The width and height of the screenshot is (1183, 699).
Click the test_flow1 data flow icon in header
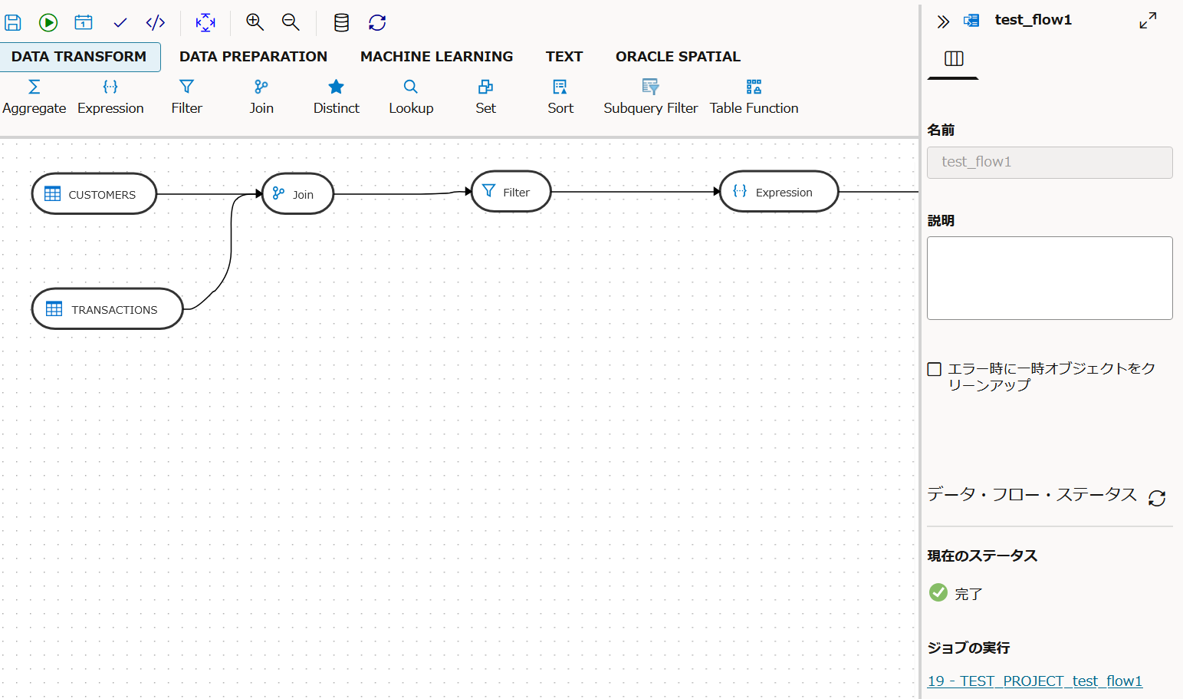tap(971, 21)
